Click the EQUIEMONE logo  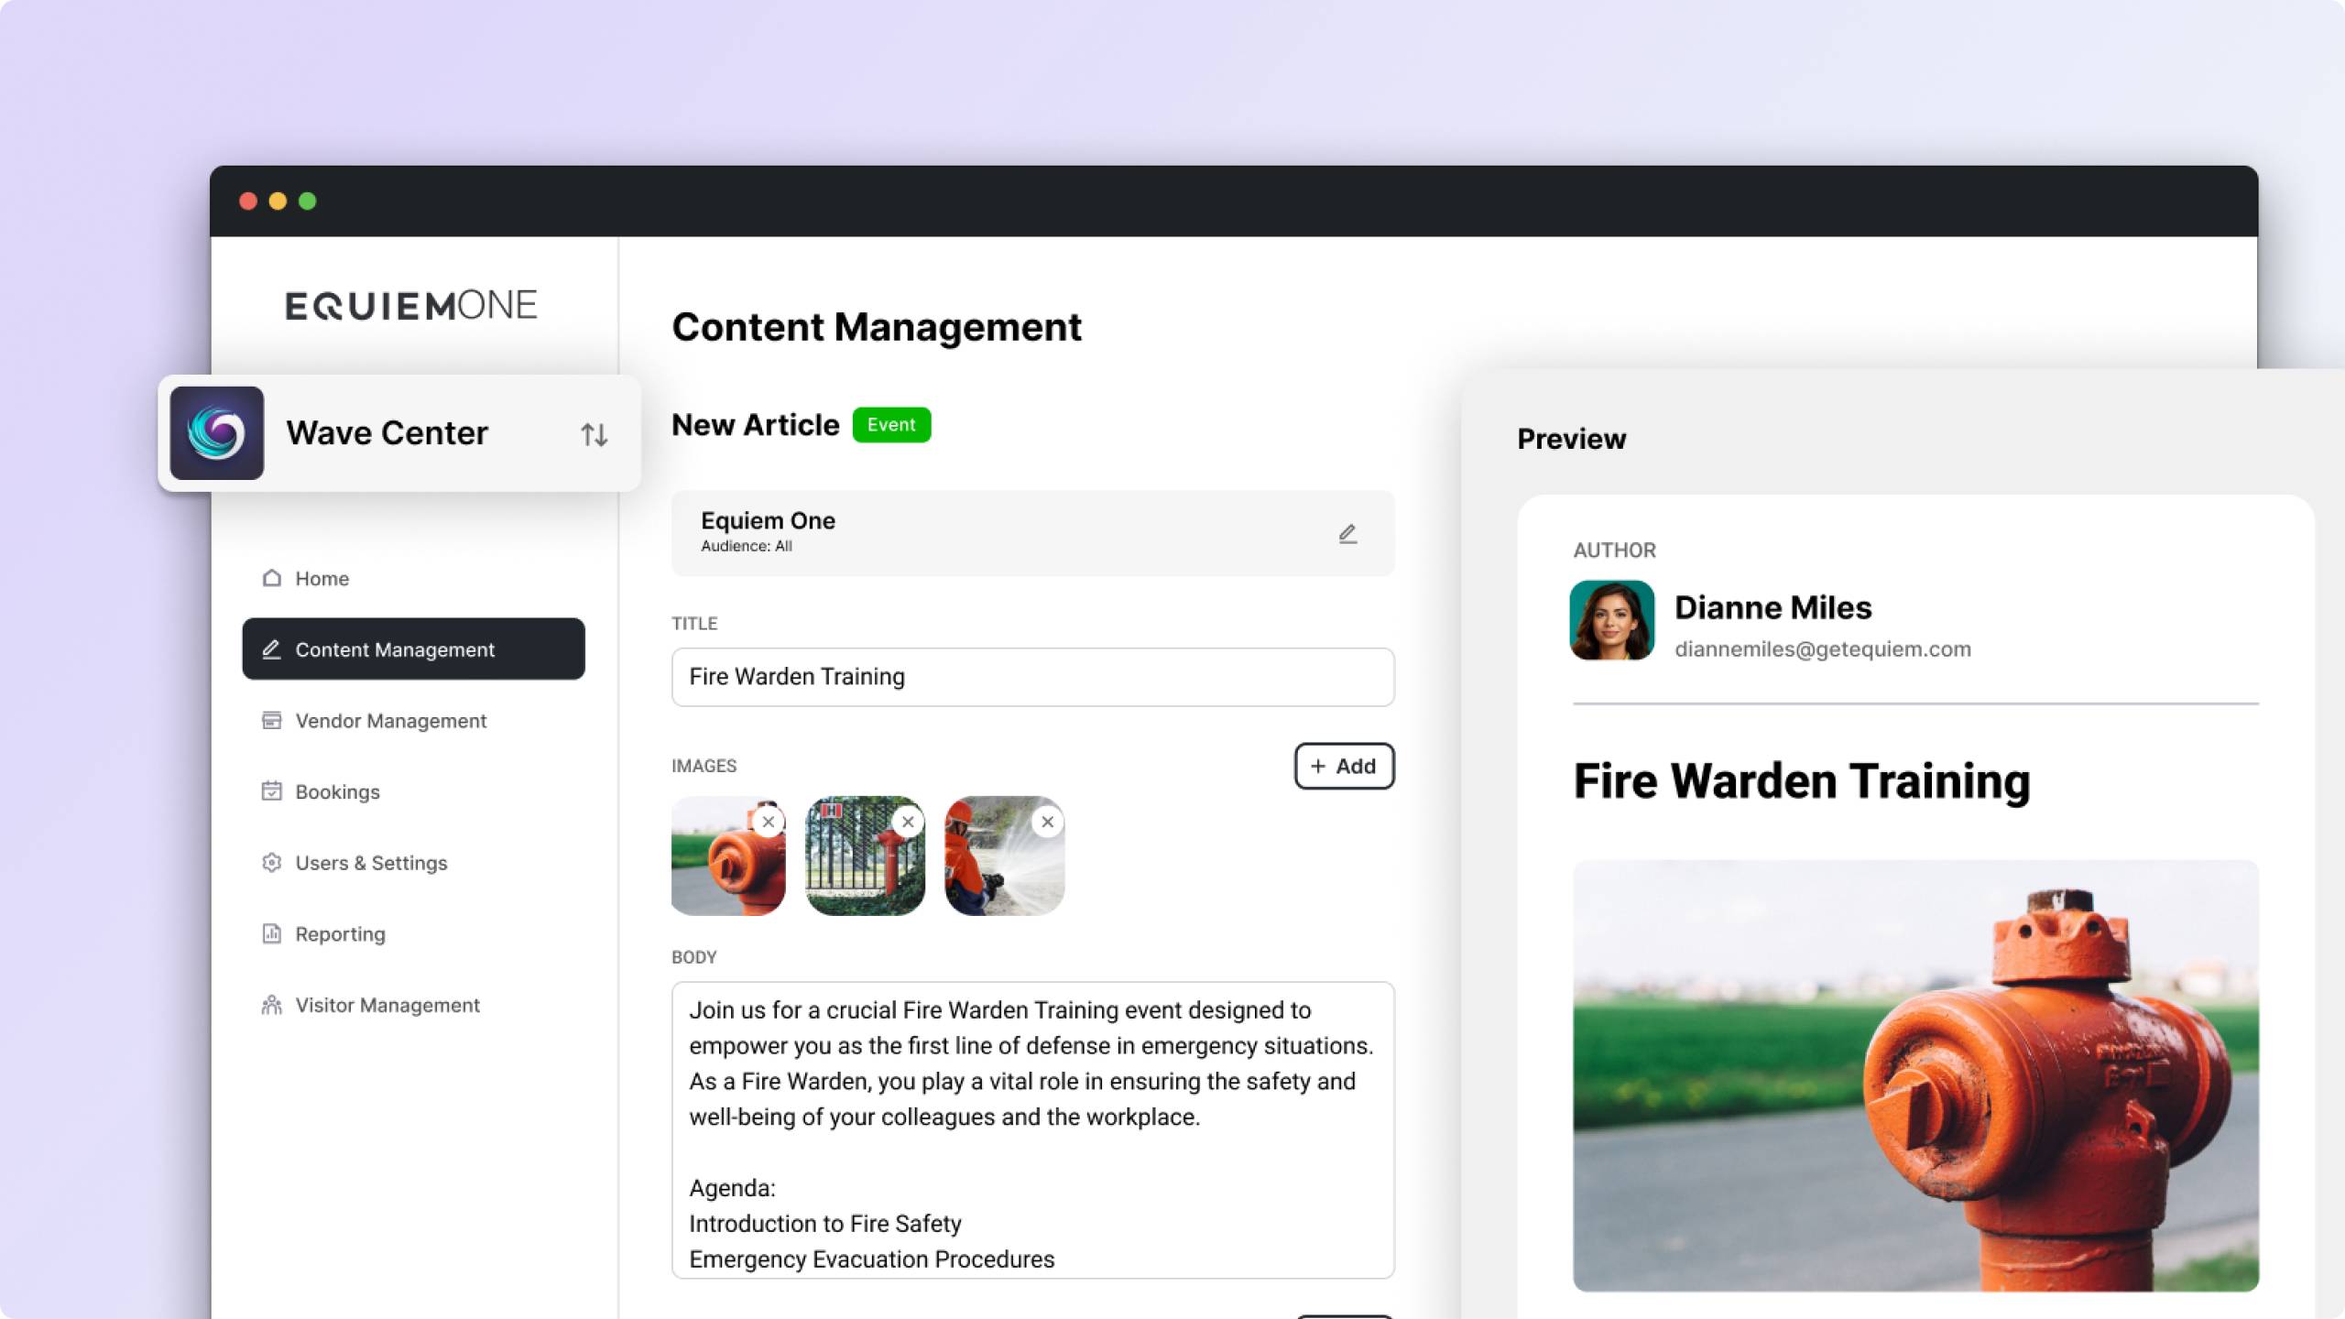click(410, 305)
